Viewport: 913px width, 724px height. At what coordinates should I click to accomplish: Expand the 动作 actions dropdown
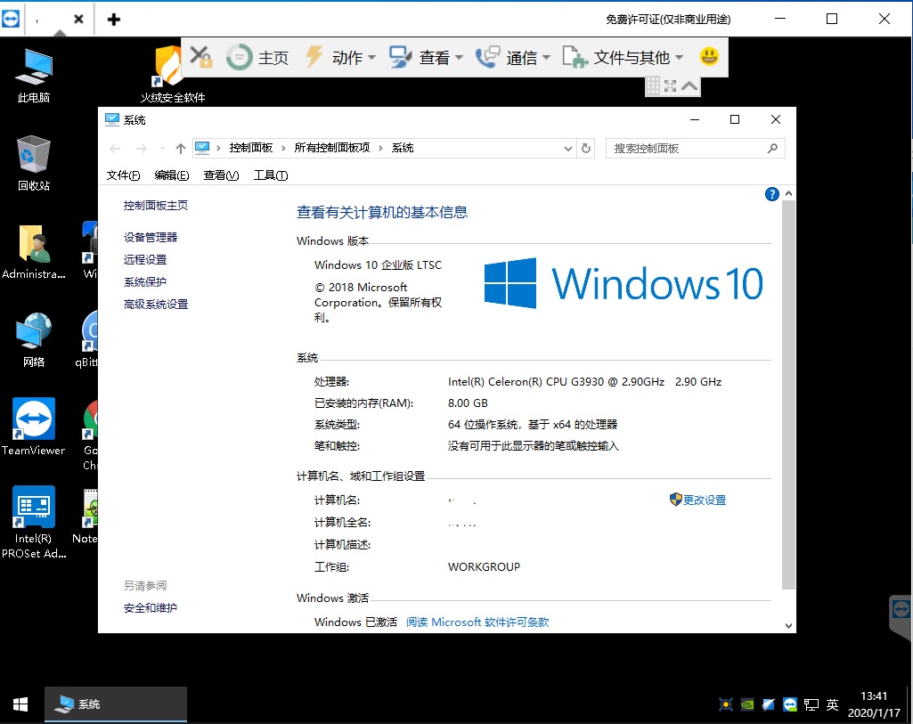(341, 58)
